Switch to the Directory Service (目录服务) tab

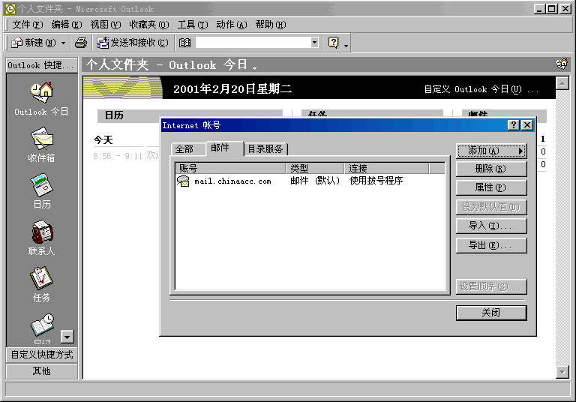(x=265, y=149)
